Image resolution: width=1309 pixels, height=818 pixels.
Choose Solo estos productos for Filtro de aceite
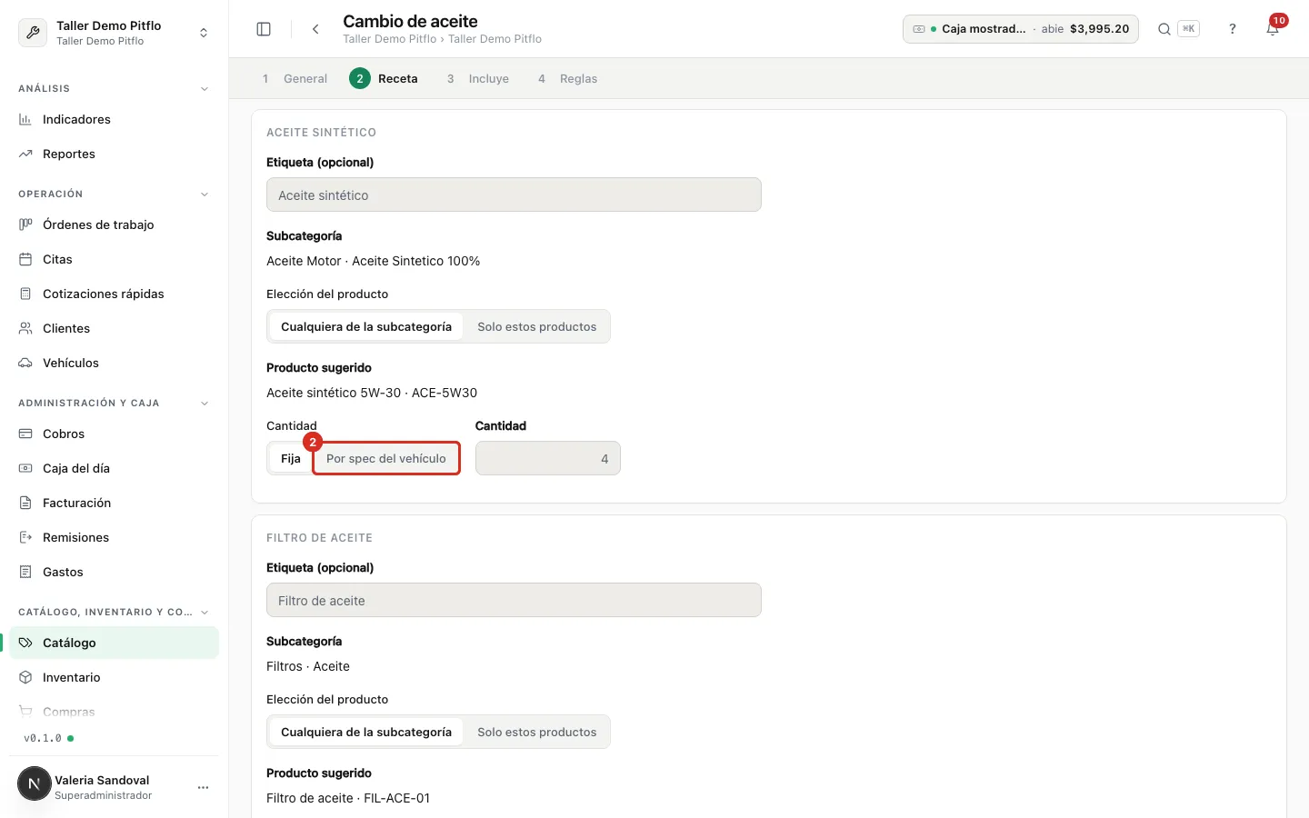pos(537,732)
